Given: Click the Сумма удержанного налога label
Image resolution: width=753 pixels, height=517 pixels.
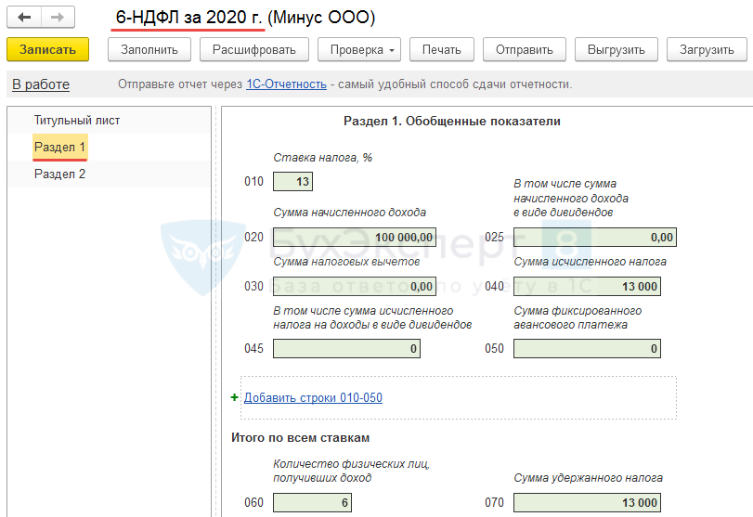Looking at the screenshot, I should [x=589, y=478].
